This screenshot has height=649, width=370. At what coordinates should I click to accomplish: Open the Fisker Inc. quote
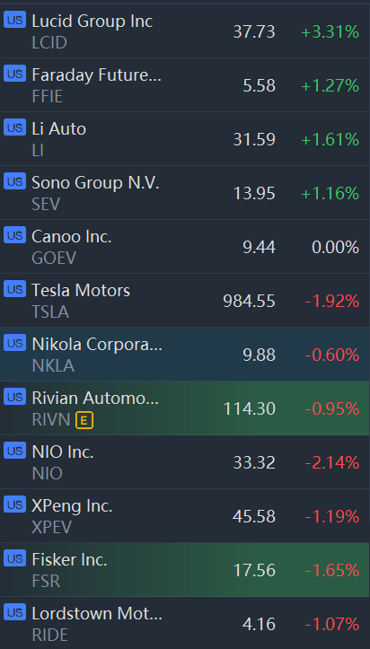(x=185, y=569)
